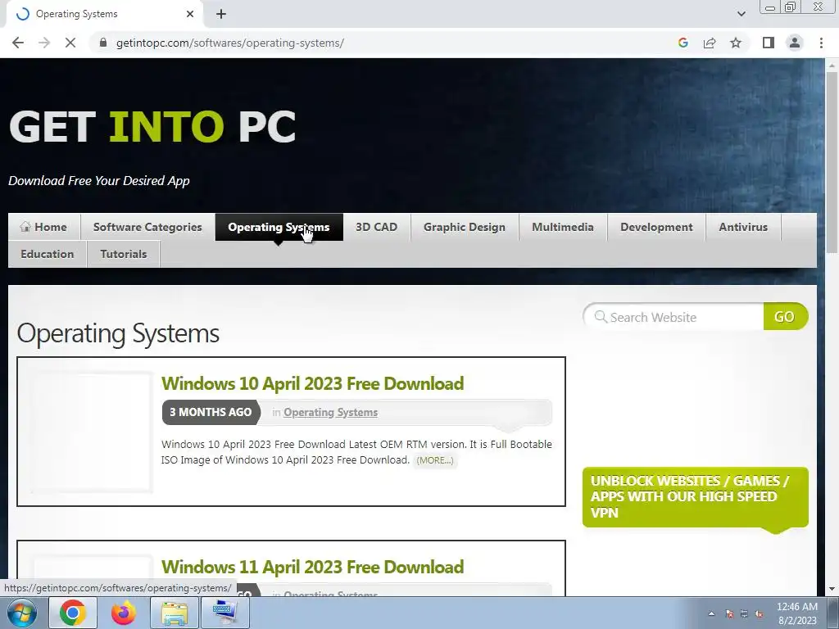
Task: Expand the tab search chevron
Action: click(741, 14)
